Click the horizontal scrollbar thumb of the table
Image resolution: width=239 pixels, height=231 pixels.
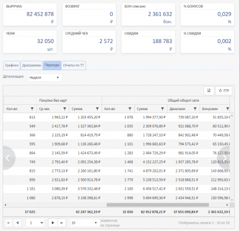tap(158, 205)
